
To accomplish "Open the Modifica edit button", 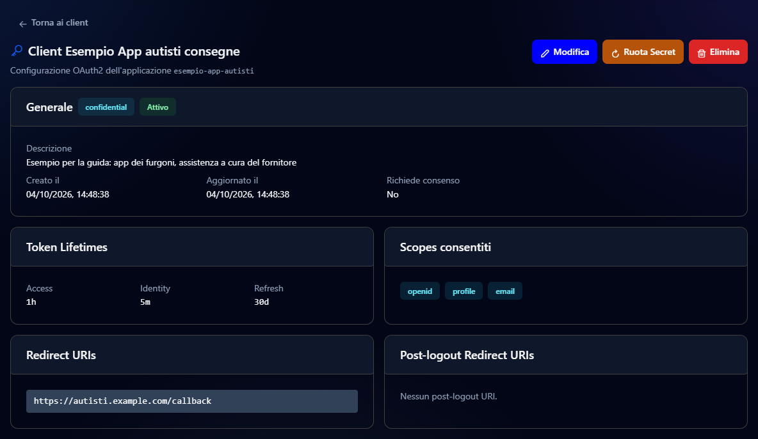I will [x=564, y=52].
